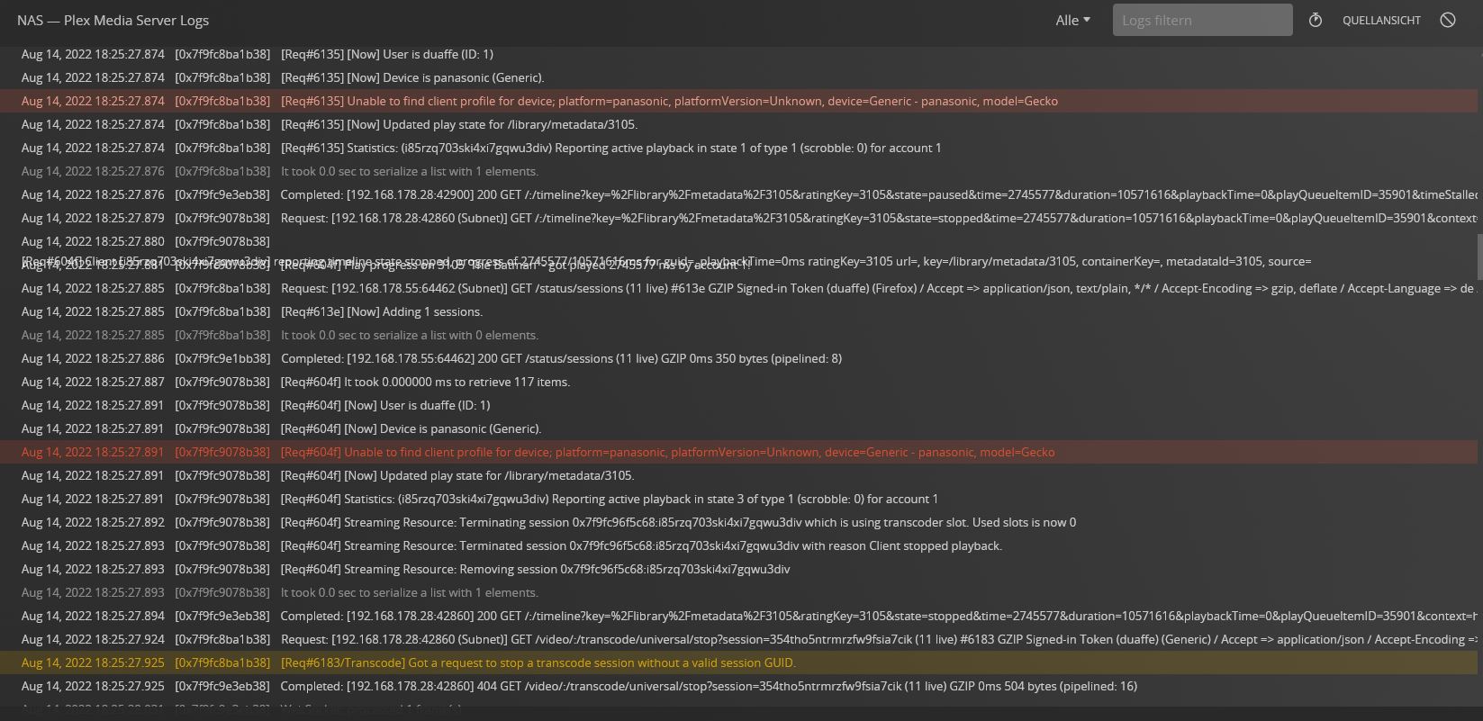Select row '[Req#6135] [Now] Device is panasonic (Generic).'
The height and width of the screenshot is (721, 1483).
[x=738, y=77]
